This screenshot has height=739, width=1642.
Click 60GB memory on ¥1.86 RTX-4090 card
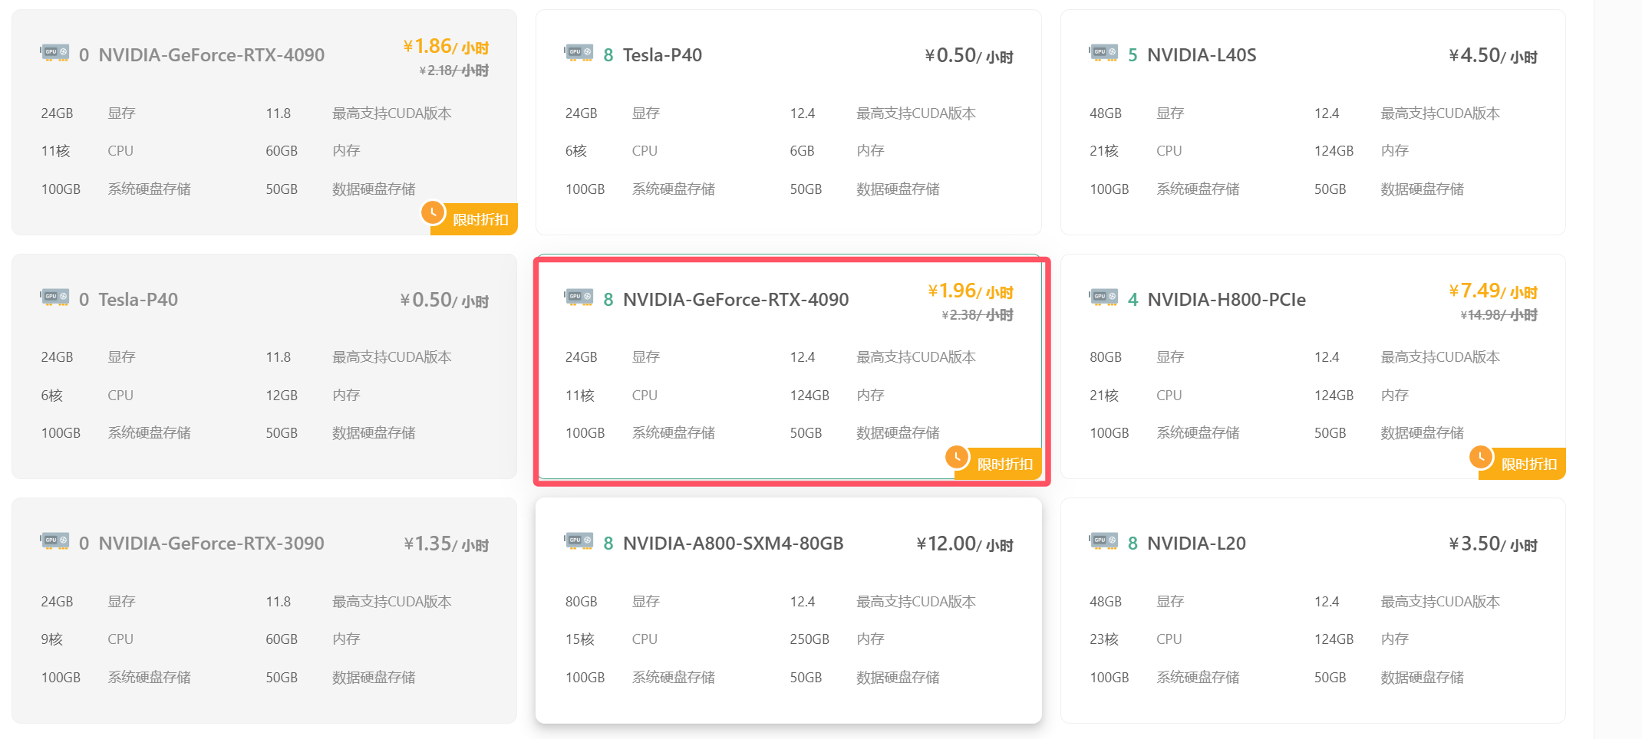point(282,151)
